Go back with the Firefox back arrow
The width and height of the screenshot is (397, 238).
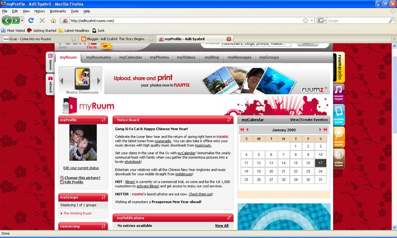pos(7,20)
